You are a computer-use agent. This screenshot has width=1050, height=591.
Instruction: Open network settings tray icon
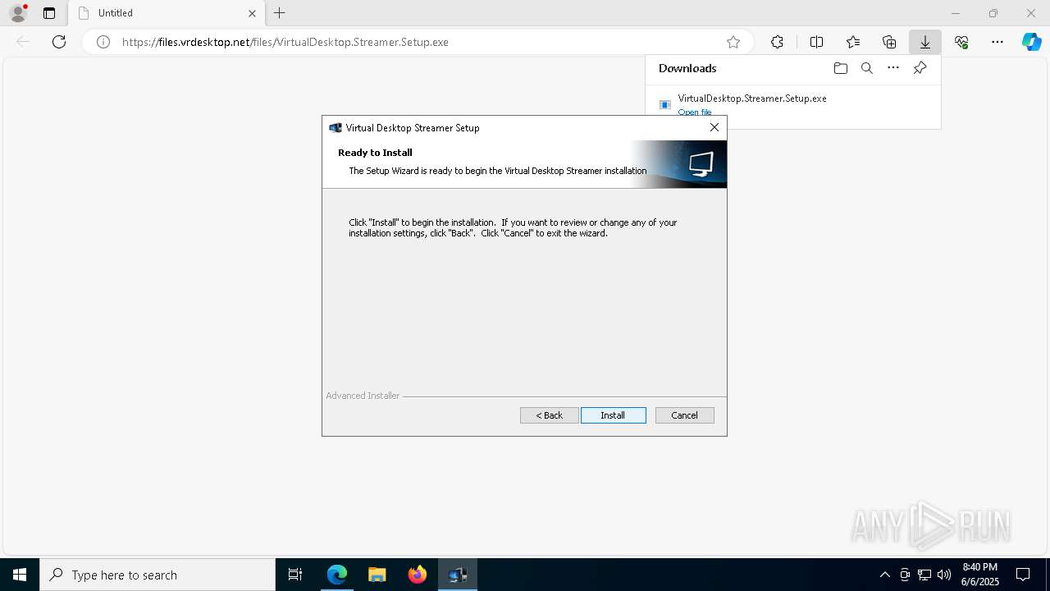click(924, 575)
